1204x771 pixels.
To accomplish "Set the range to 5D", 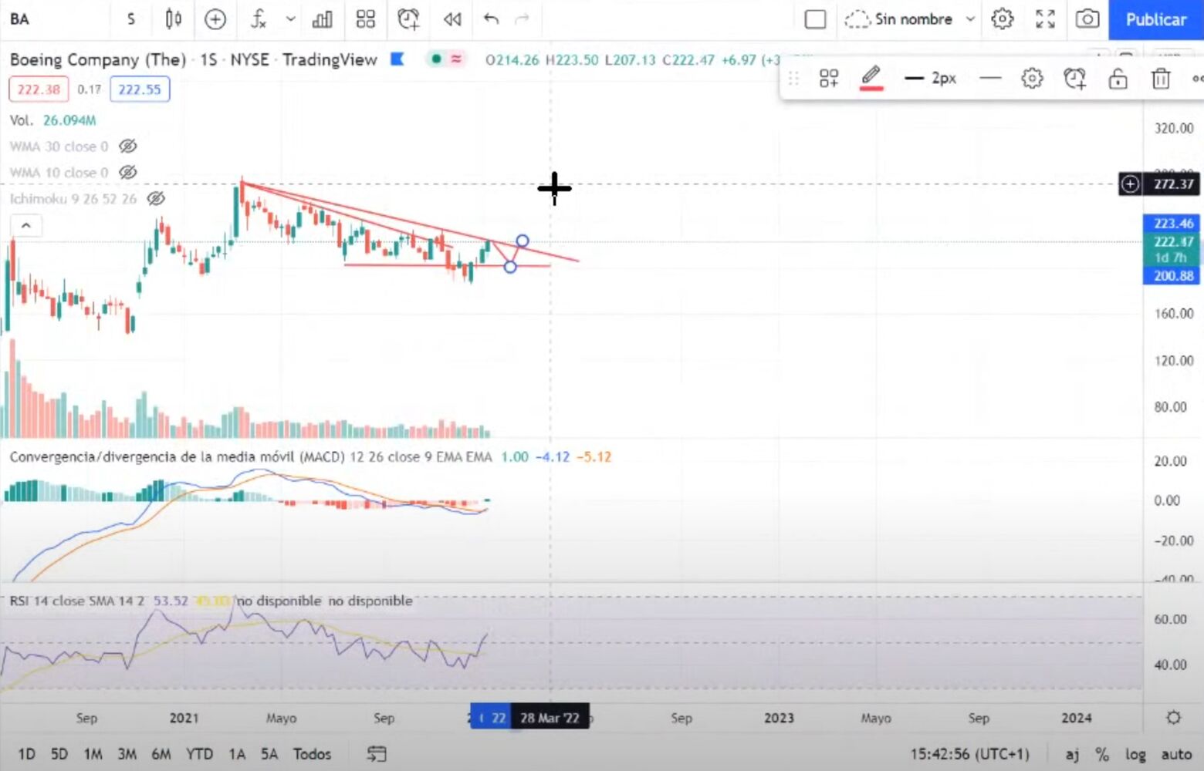I will point(59,754).
